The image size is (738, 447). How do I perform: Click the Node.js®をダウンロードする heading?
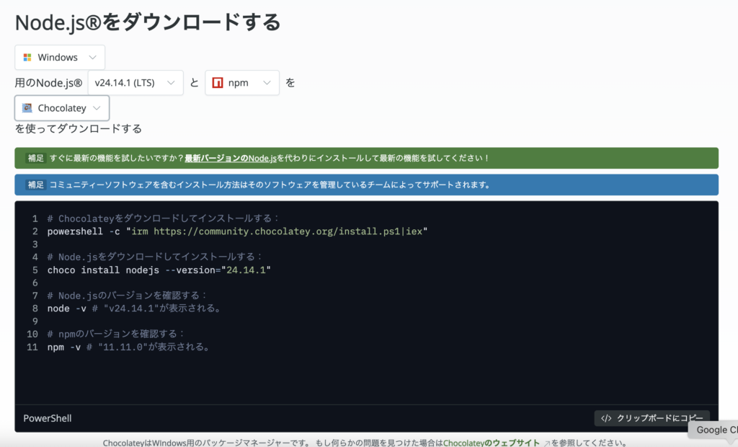click(x=148, y=22)
